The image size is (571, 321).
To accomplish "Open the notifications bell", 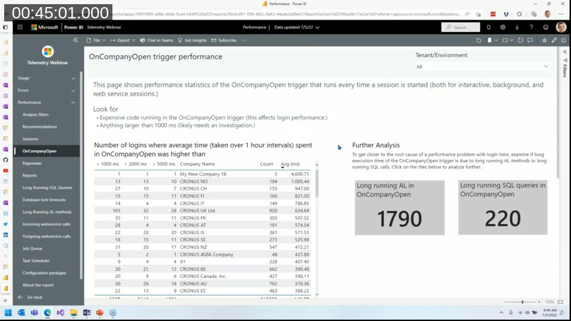I will [x=489, y=27].
